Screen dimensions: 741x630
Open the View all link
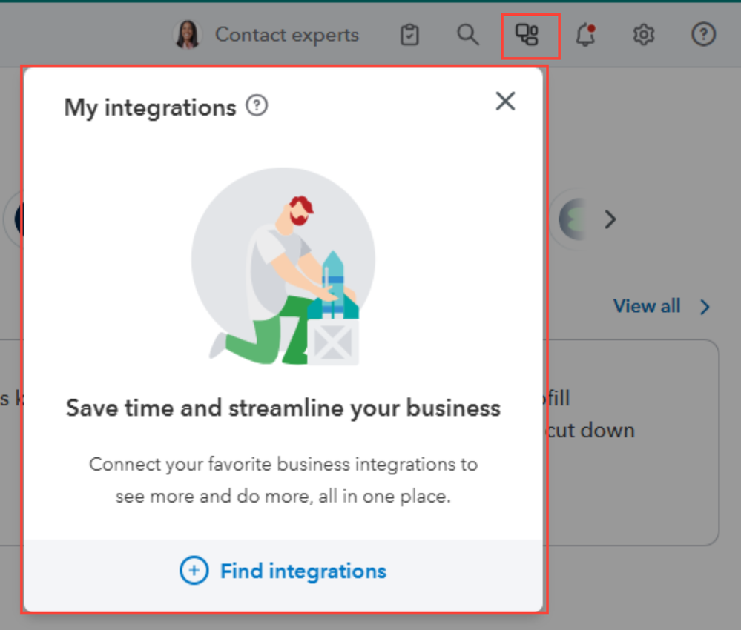tap(646, 306)
